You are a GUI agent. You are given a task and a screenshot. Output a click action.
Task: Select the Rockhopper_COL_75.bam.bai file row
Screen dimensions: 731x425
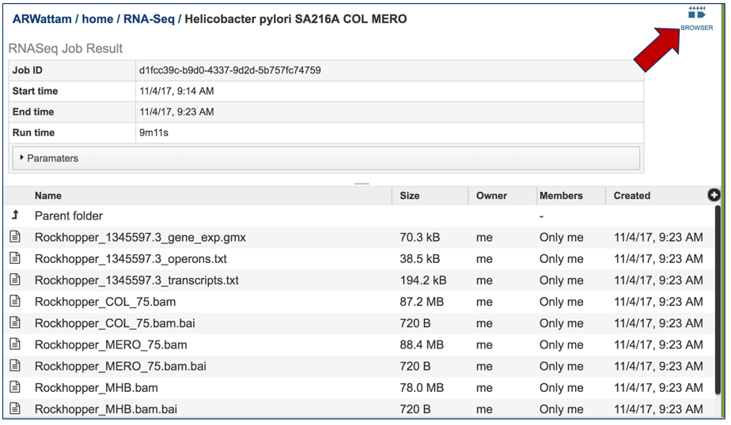tap(359, 323)
